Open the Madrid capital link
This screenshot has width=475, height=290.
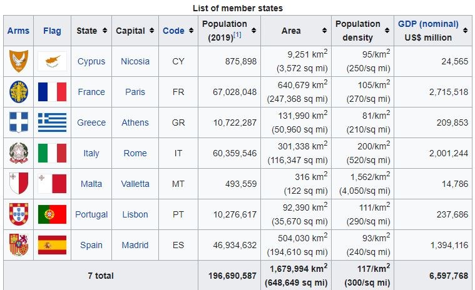135,245
